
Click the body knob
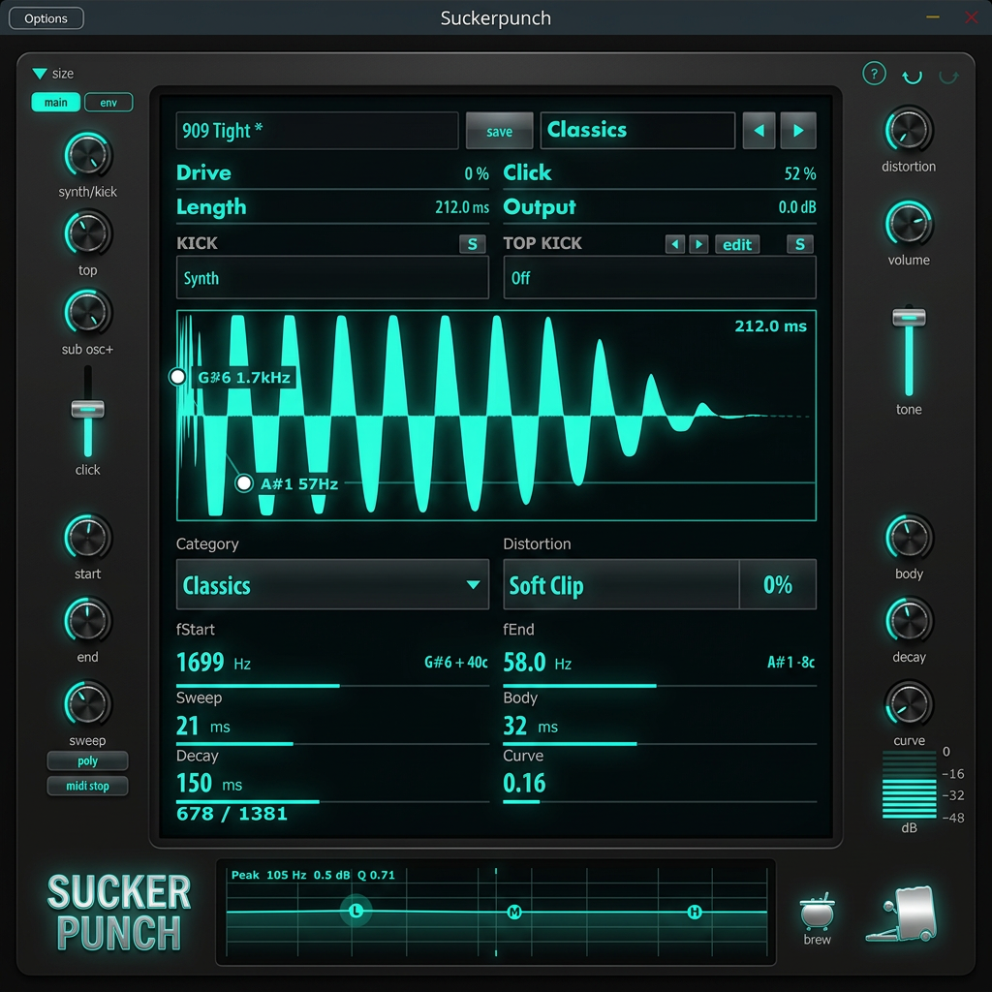pyautogui.click(x=909, y=538)
